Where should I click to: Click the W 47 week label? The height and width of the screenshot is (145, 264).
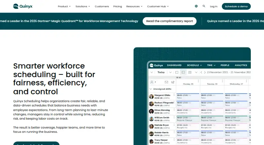point(179,77)
